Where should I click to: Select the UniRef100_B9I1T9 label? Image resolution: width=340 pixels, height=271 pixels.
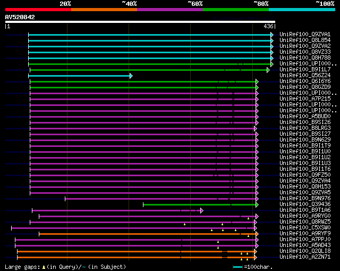305,146
